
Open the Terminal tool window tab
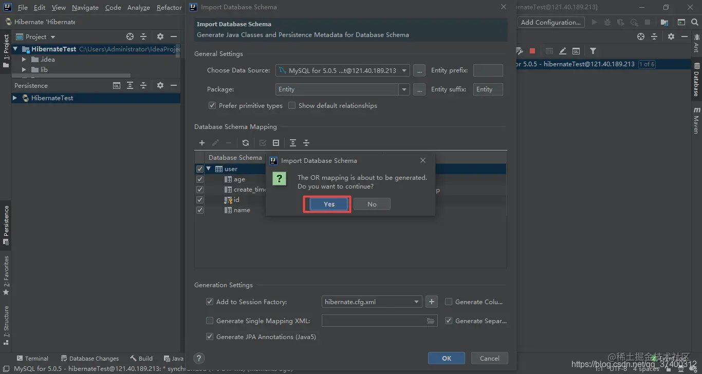click(32, 359)
